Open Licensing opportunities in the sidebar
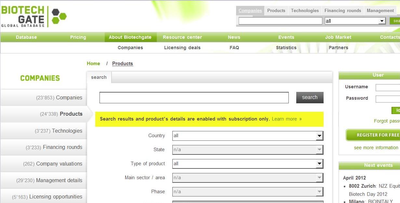The image size is (400, 203). (x=44, y=197)
